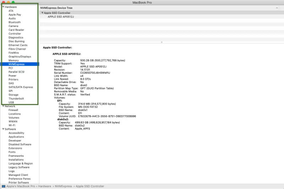
Task: Open Fonts under Software
Action: point(12,152)
